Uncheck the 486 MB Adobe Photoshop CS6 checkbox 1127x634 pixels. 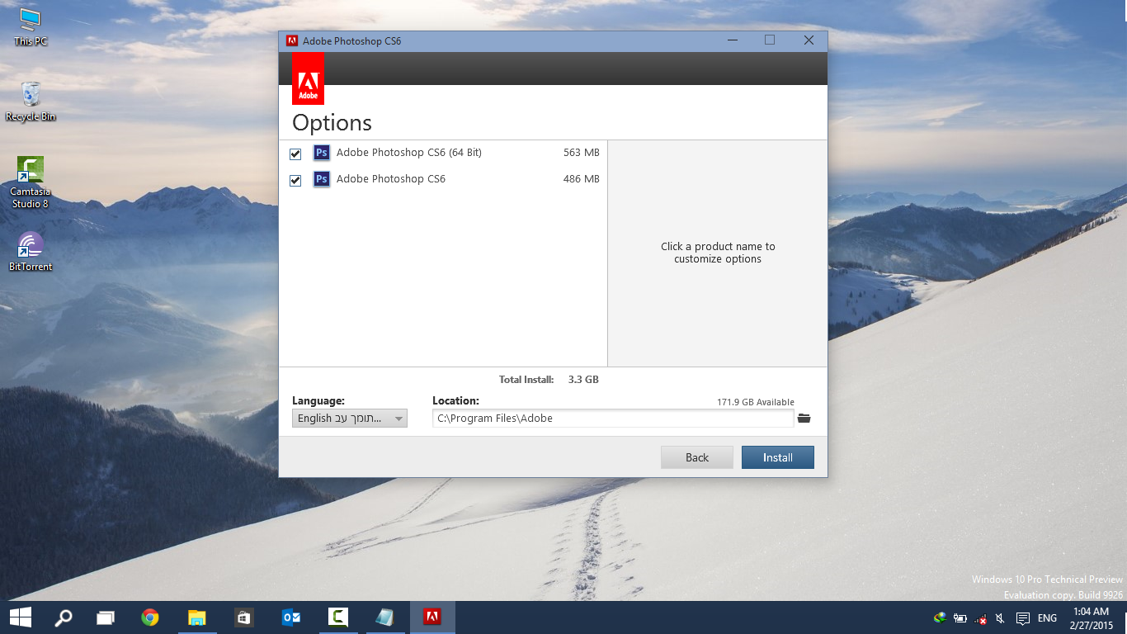coord(295,181)
